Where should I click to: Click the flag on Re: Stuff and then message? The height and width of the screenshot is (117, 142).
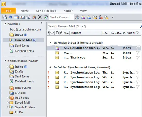point(138,48)
